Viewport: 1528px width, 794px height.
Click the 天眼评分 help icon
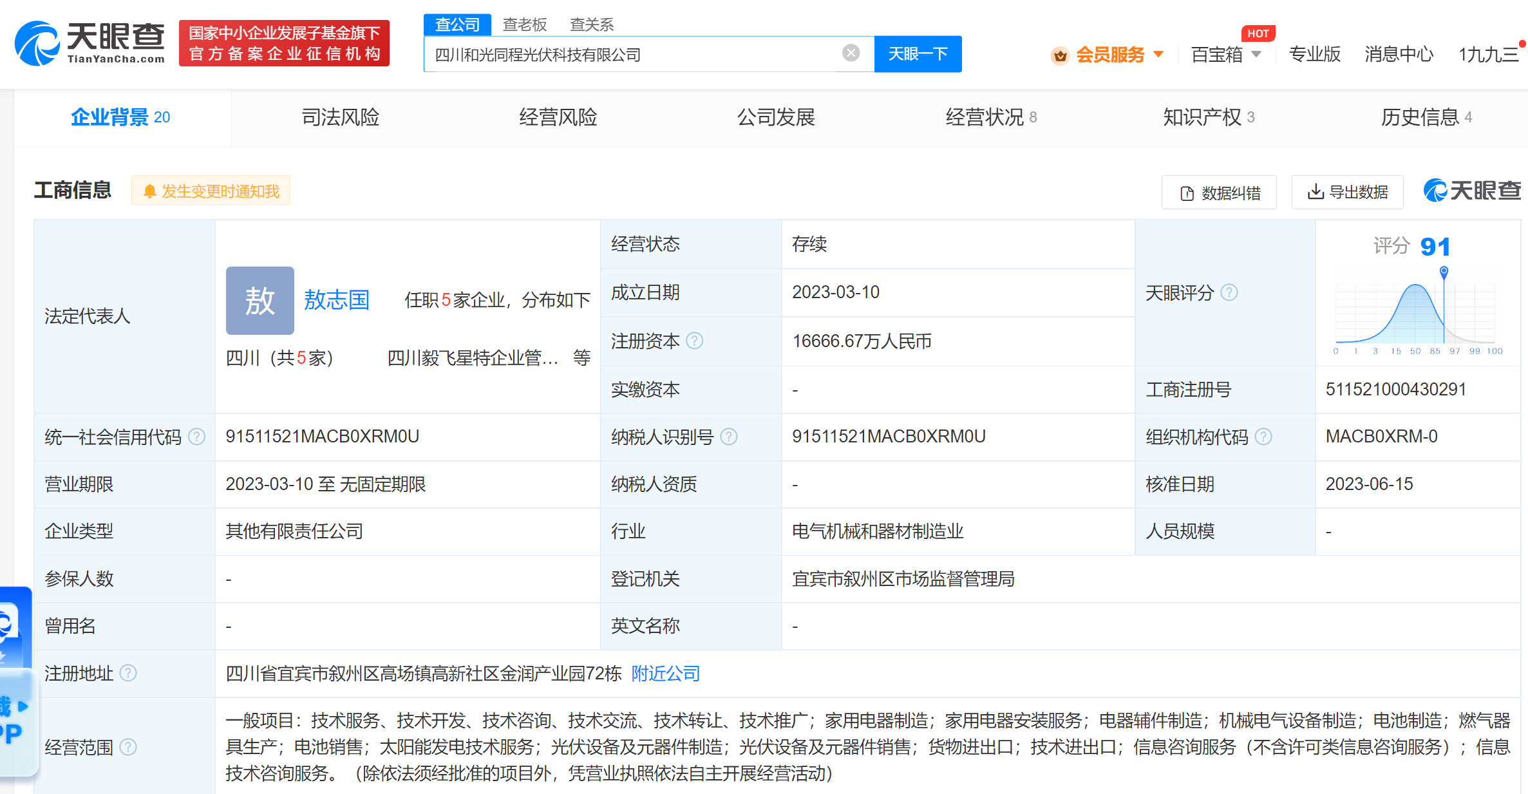click(1229, 293)
